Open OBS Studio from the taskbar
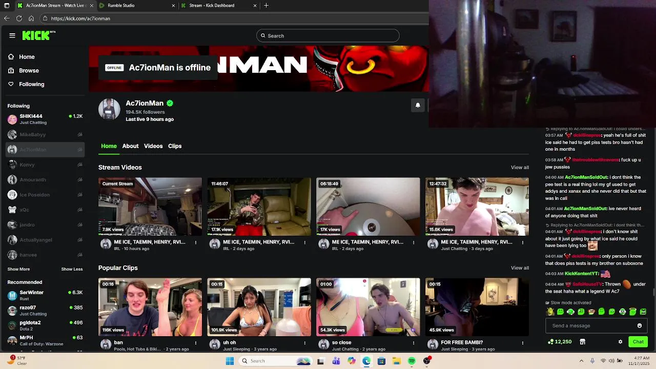 [427, 361]
